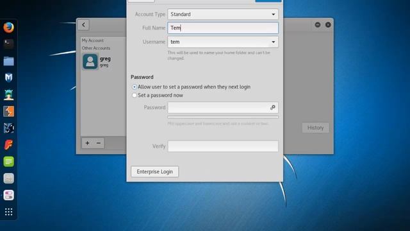The image size is (410, 231).
Task: Open Armitage icon in the dock
Action: 8,94
